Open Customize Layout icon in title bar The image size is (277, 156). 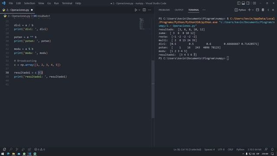click(254, 3)
